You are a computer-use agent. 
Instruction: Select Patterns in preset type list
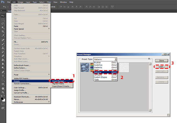point(105,72)
